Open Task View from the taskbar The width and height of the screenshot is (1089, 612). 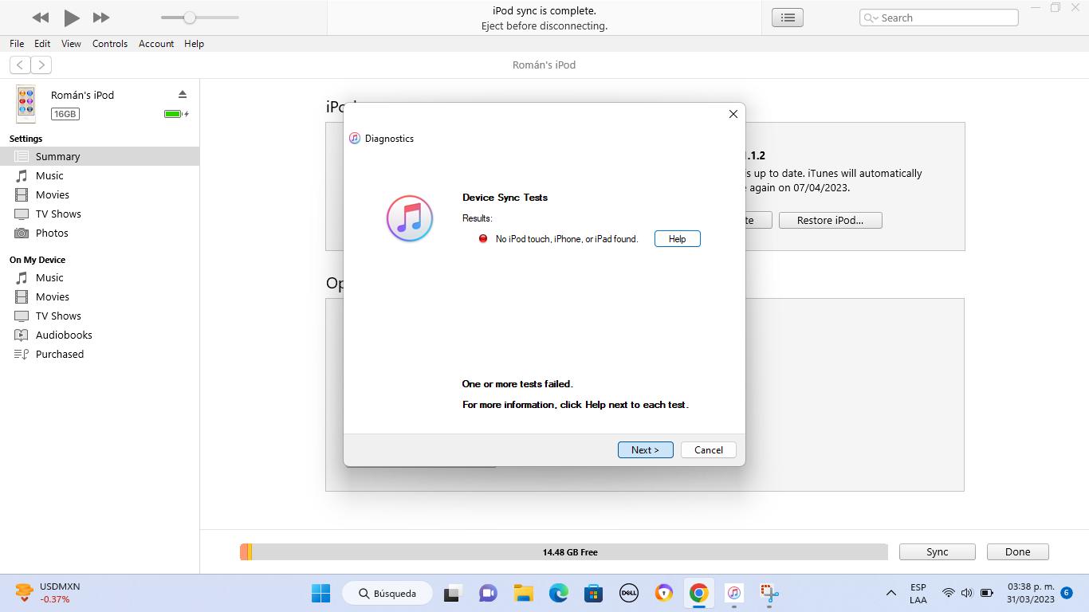[x=453, y=593]
